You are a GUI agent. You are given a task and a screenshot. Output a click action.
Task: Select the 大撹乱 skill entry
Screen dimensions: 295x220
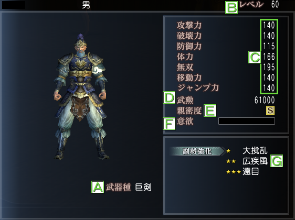(x=255, y=151)
